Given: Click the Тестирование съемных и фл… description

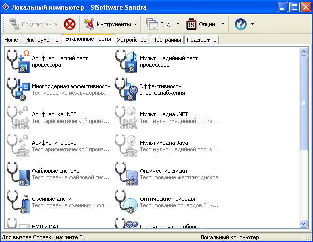Looking at the screenshot, I should (71, 205).
